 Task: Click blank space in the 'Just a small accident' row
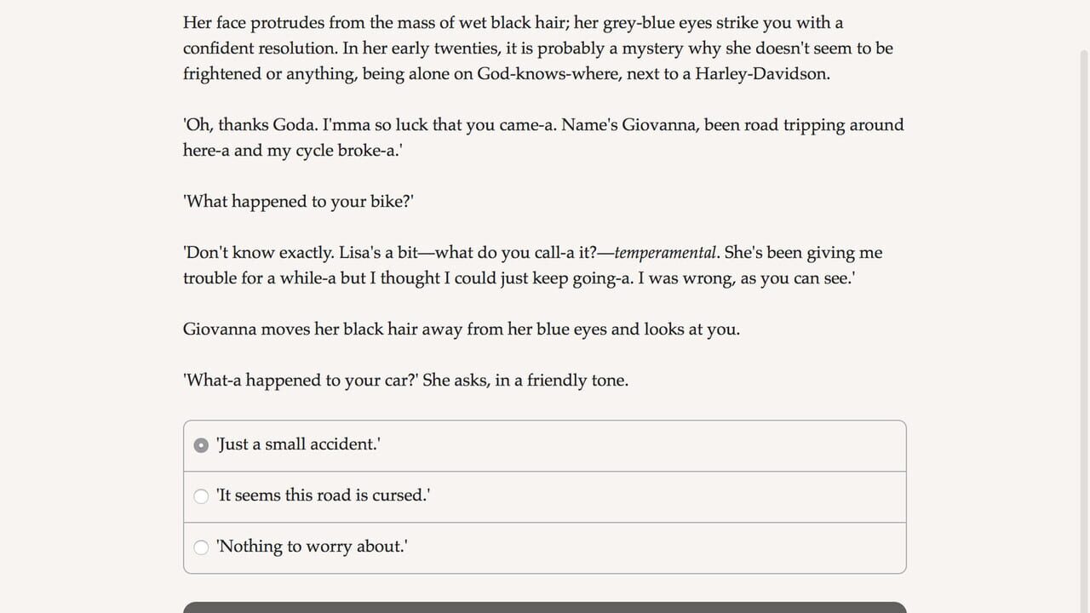point(643,445)
